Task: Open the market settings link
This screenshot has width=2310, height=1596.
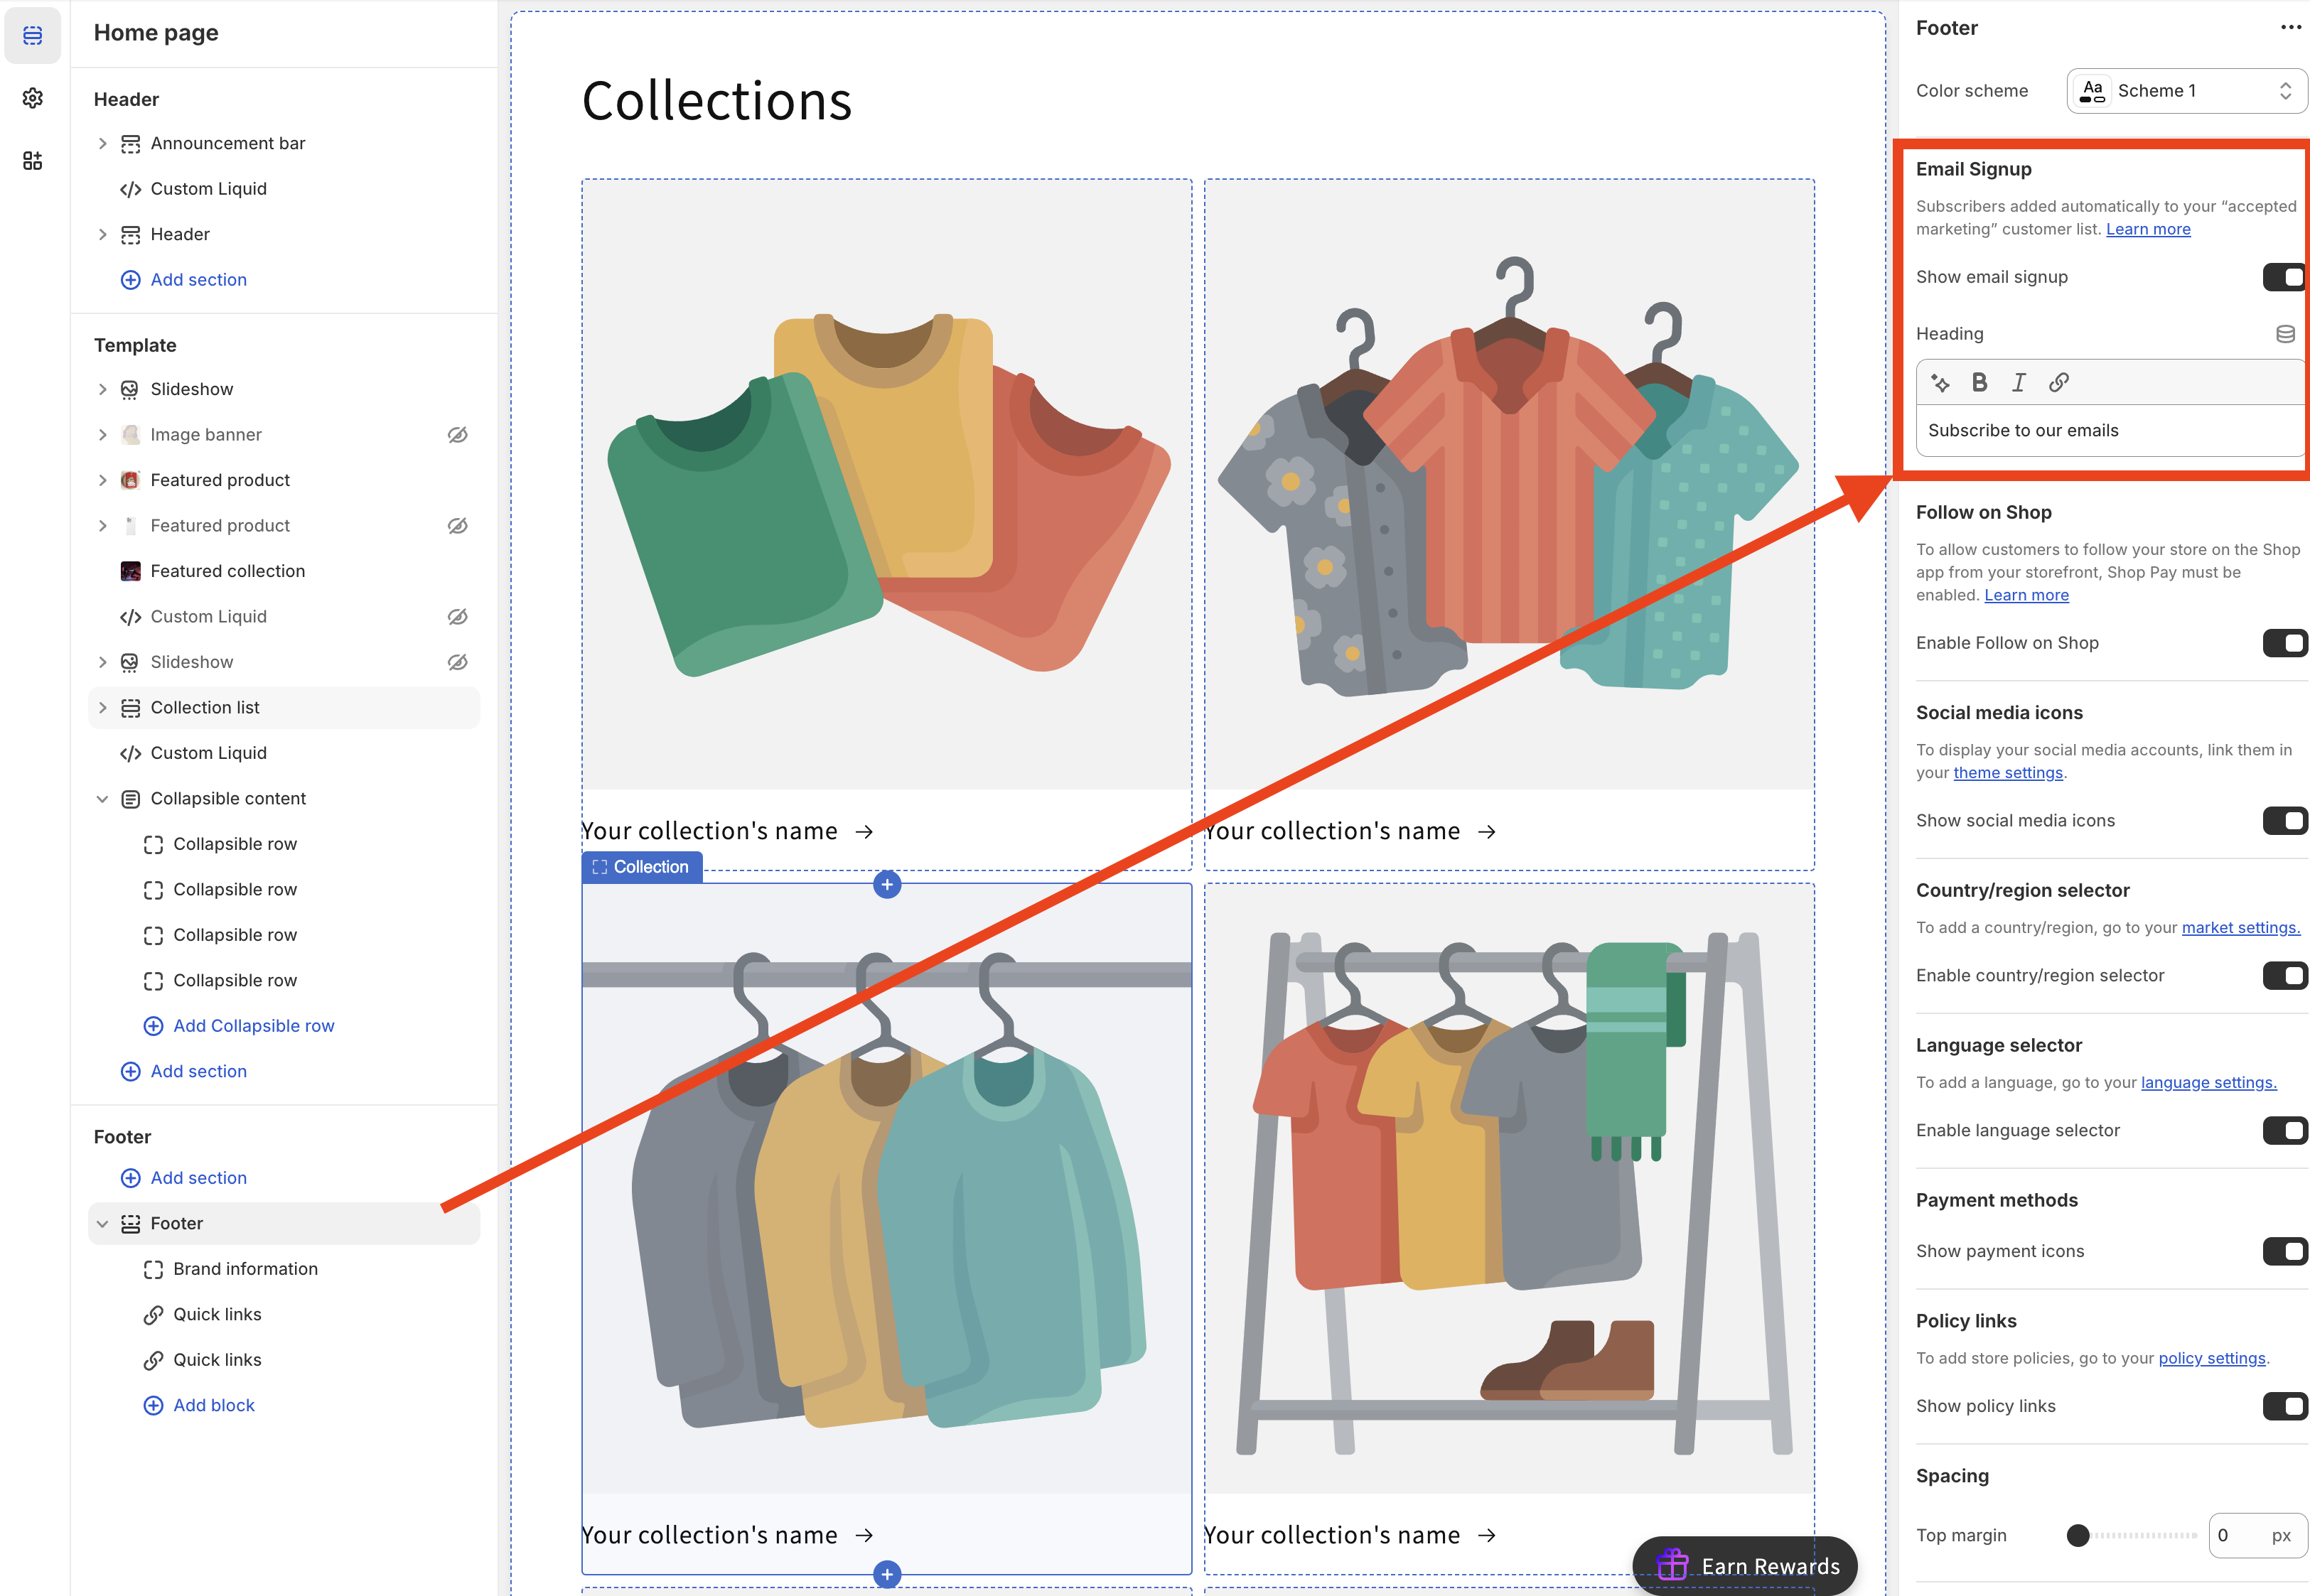Action: 2240,928
